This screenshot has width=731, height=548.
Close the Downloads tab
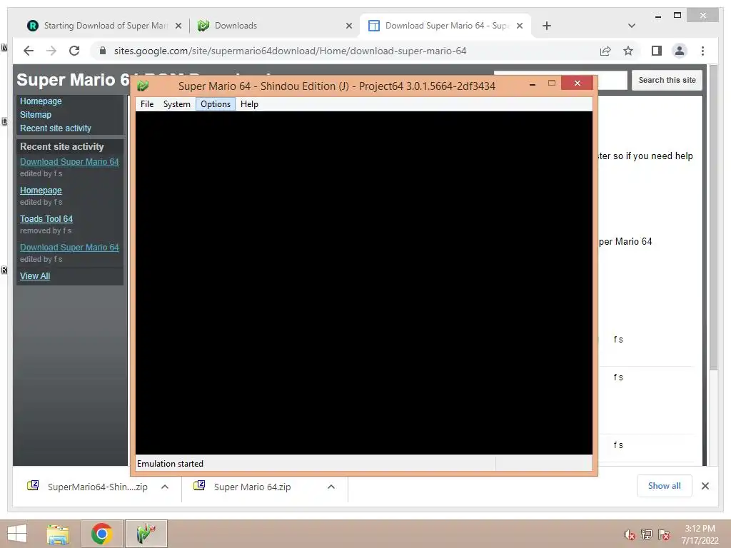click(348, 26)
